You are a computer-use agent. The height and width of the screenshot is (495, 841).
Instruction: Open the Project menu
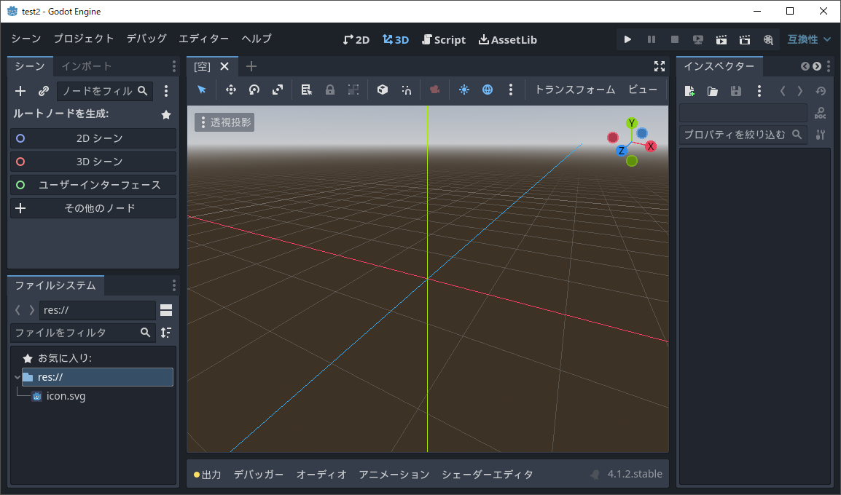point(84,39)
